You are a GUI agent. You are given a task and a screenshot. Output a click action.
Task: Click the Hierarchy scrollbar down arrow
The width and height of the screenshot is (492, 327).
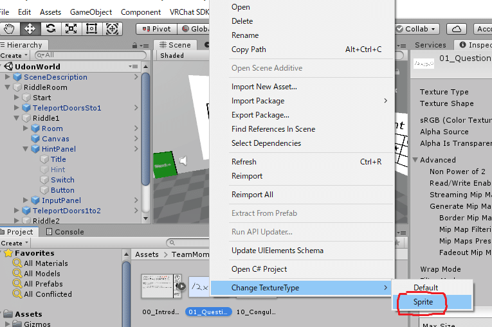145,218
